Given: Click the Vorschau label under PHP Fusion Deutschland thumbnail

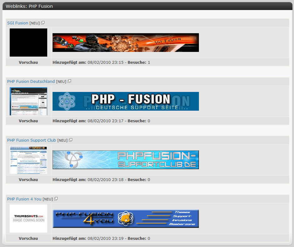Looking at the screenshot, I should [28, 121].
